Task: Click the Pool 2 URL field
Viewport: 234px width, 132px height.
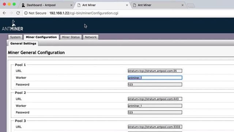Action: click(155, 99)
